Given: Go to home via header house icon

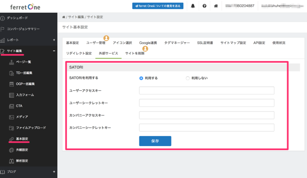Looking at the screenshot, I should click(216, 6).
